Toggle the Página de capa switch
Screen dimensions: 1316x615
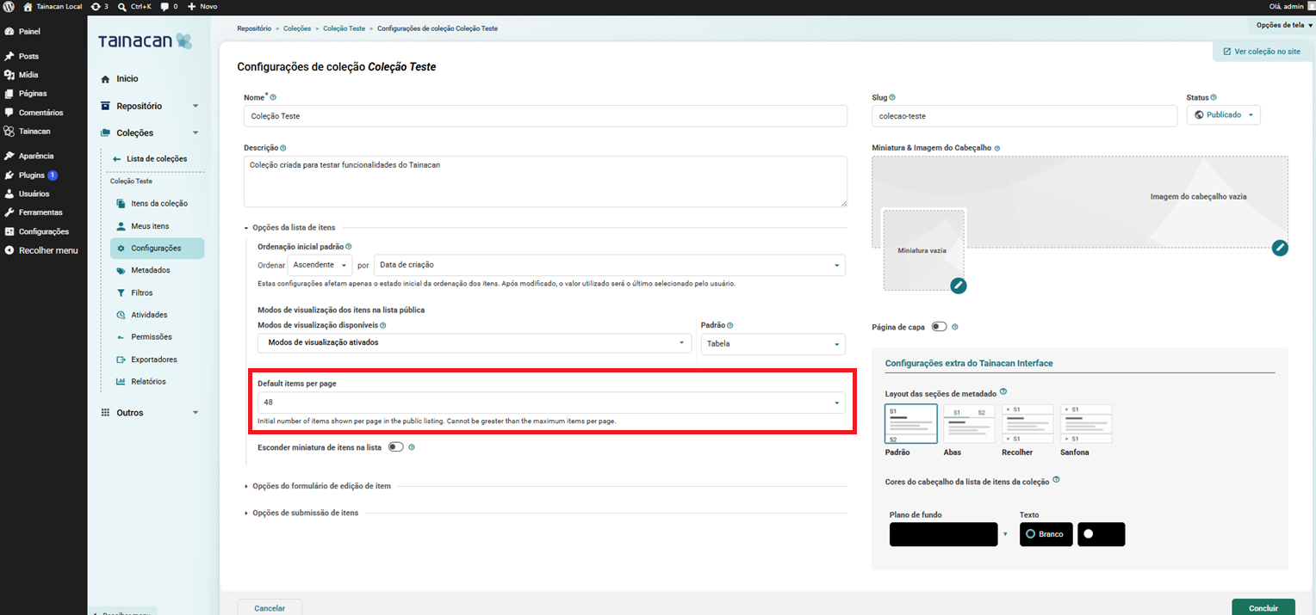(x=939, y=327)
